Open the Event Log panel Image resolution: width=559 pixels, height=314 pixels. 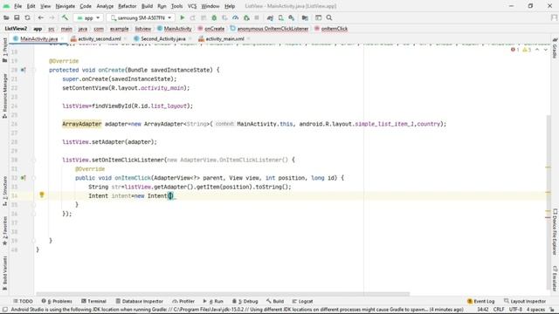(480, 301)
